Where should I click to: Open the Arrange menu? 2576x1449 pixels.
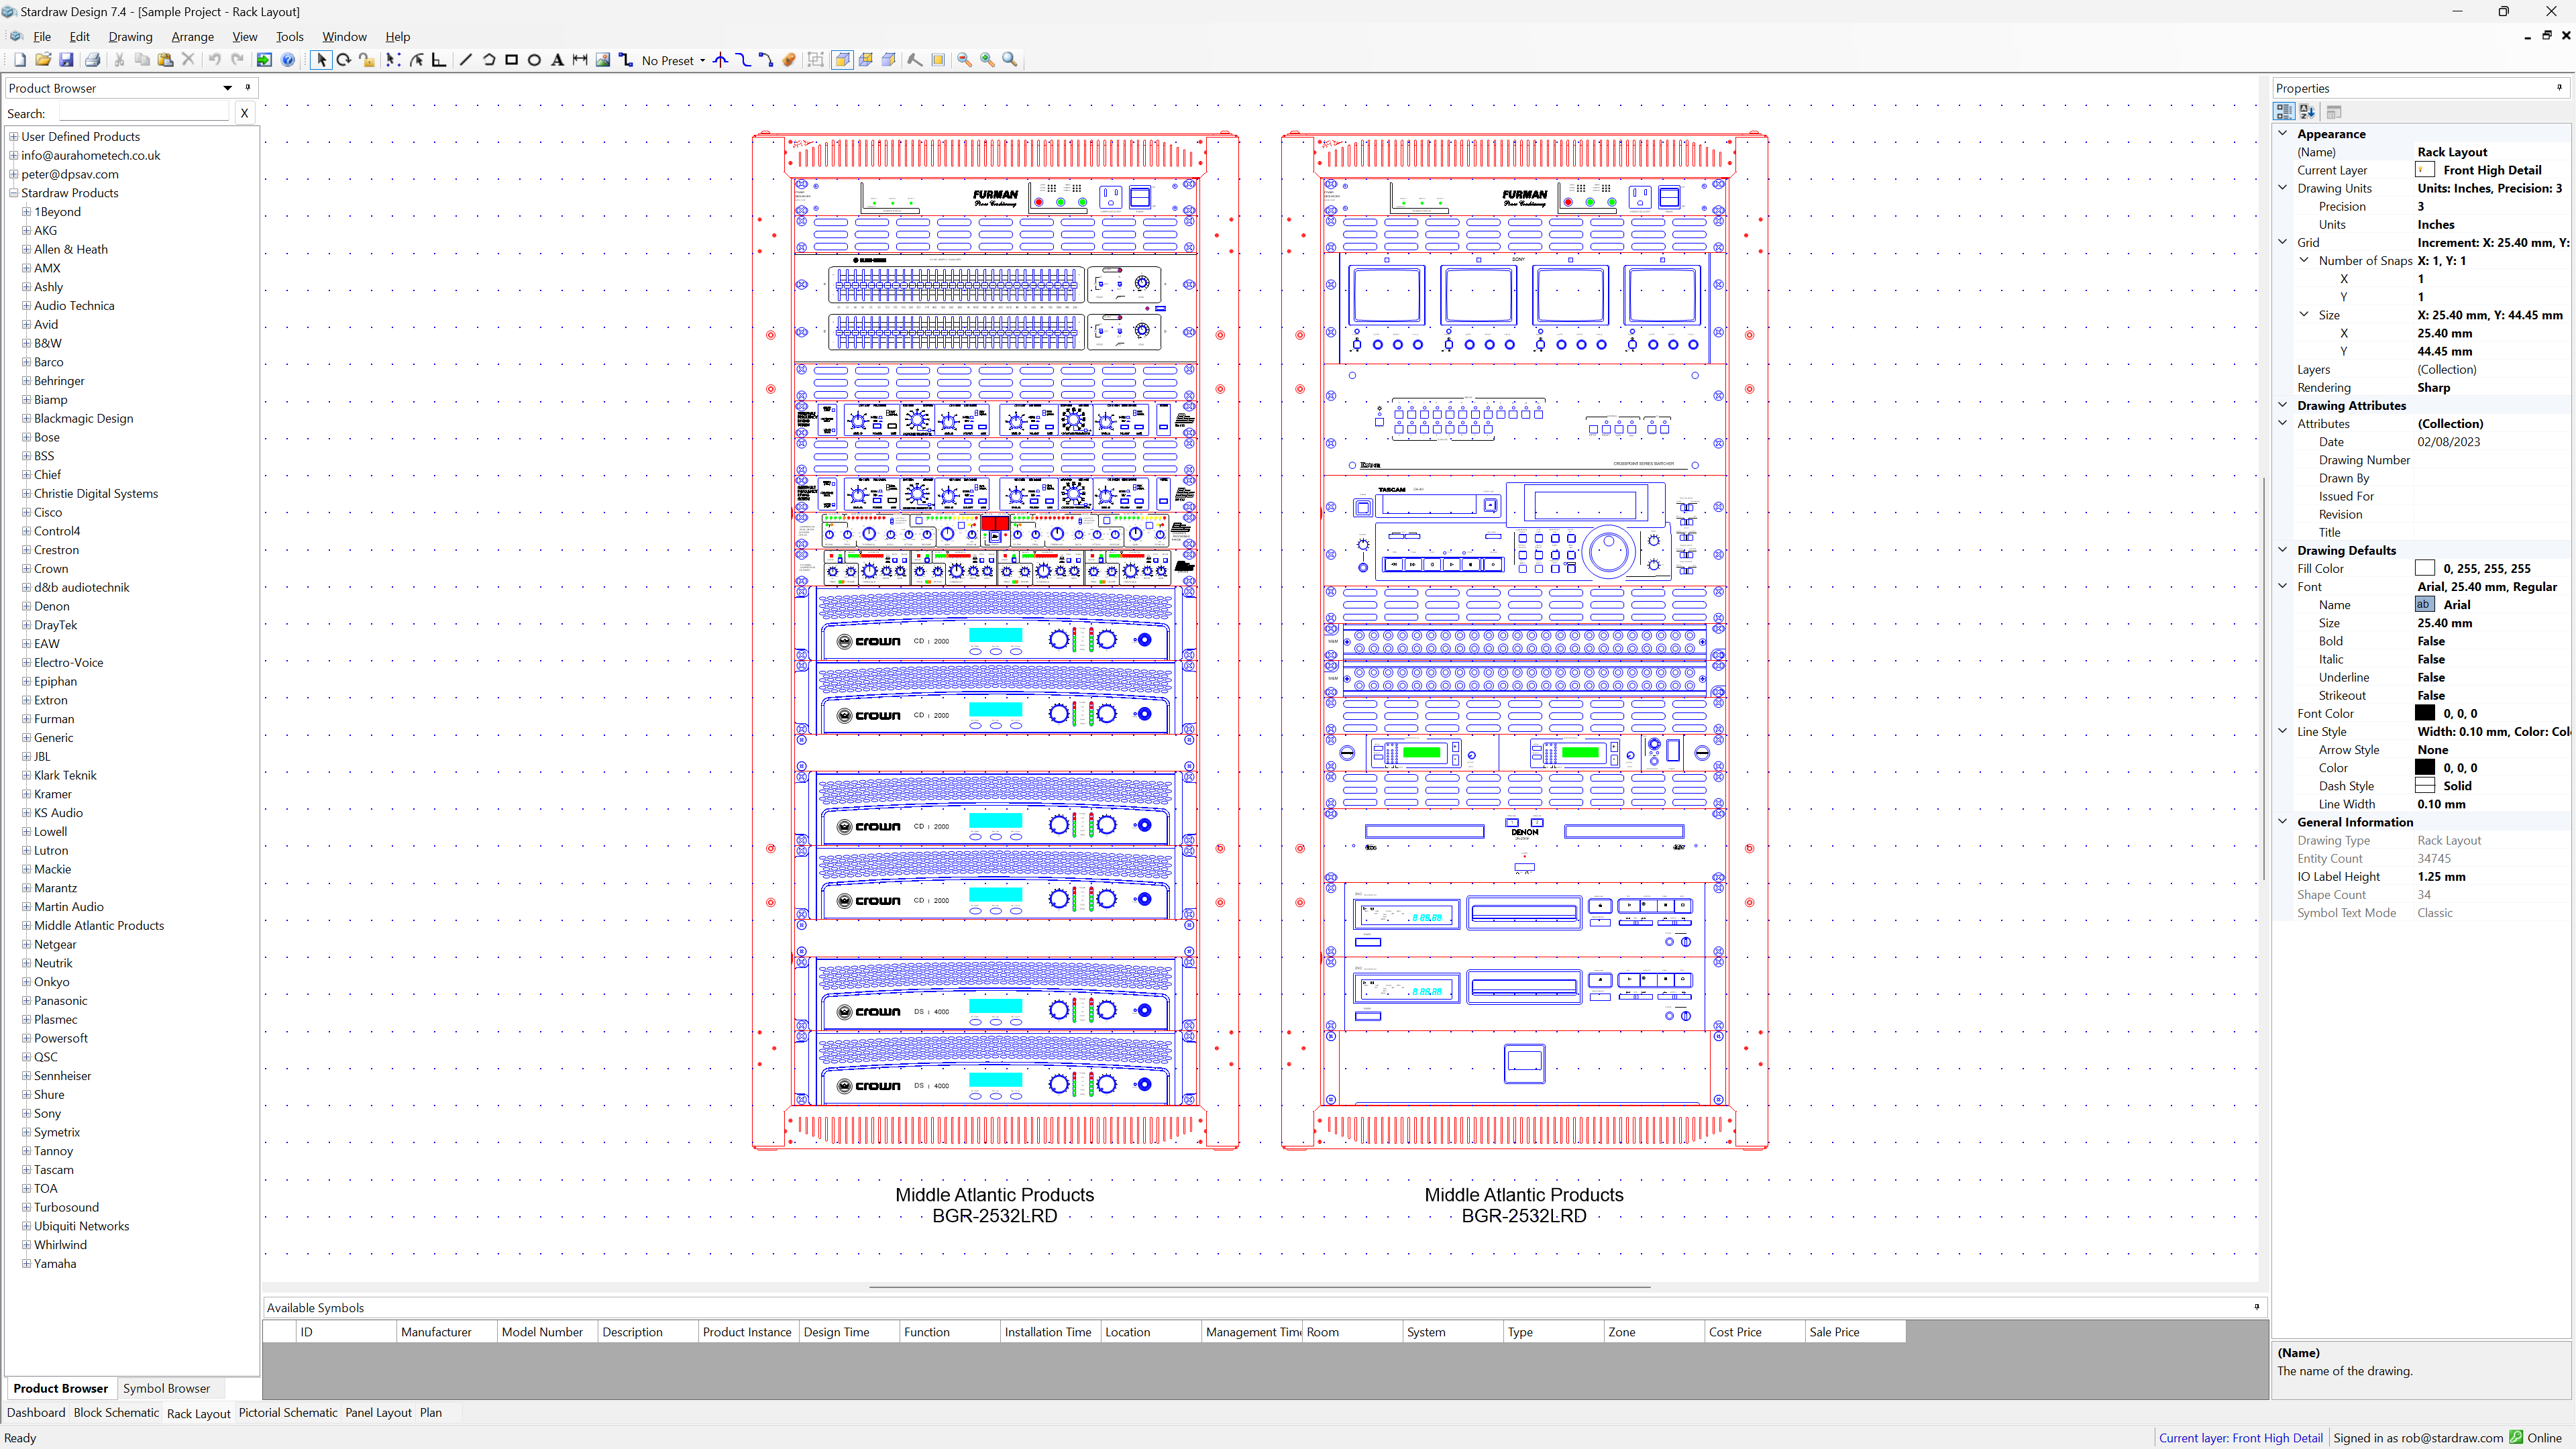tap(192, 36)
